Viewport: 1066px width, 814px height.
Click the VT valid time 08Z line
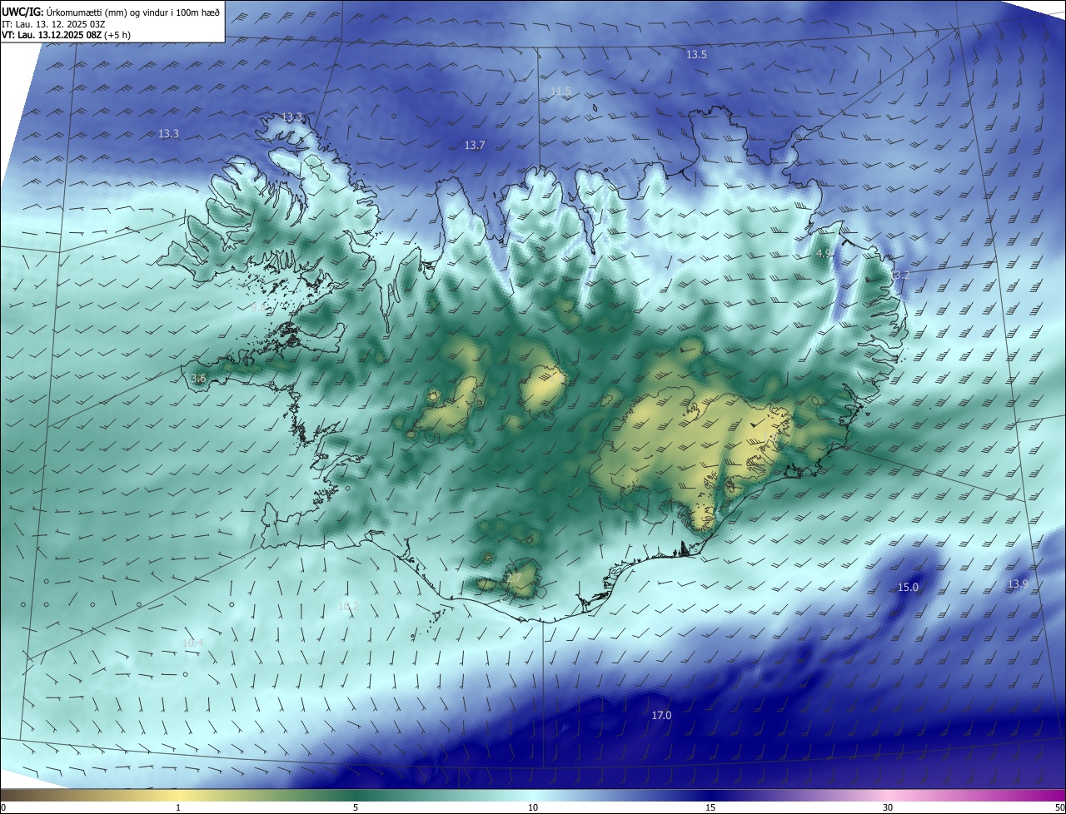66,35
